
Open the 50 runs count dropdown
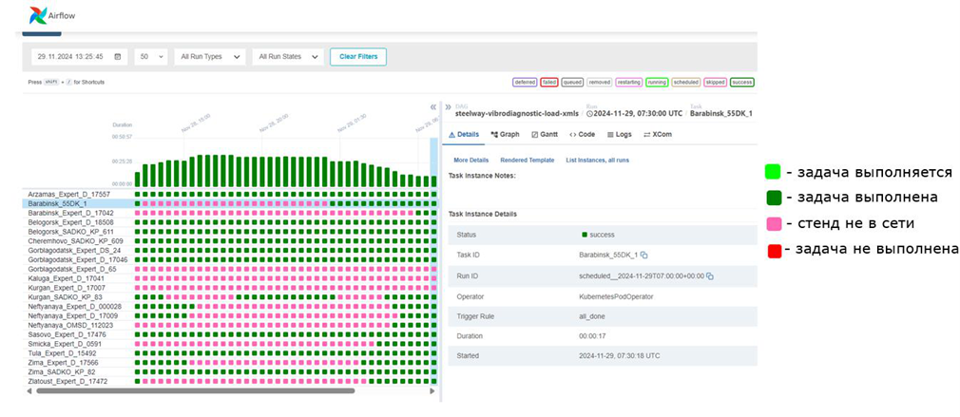point(150,57)
